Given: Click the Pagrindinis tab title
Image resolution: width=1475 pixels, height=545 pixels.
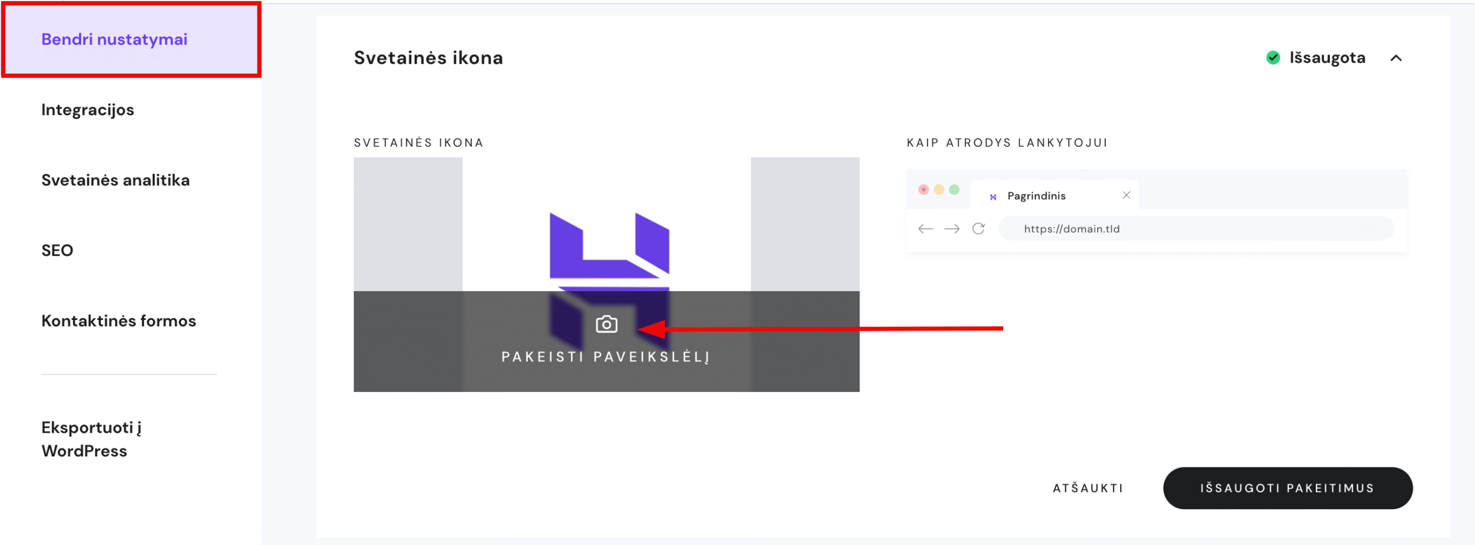Looking at the screenshot, I should pyautogui.click(x=1036, y=196).
